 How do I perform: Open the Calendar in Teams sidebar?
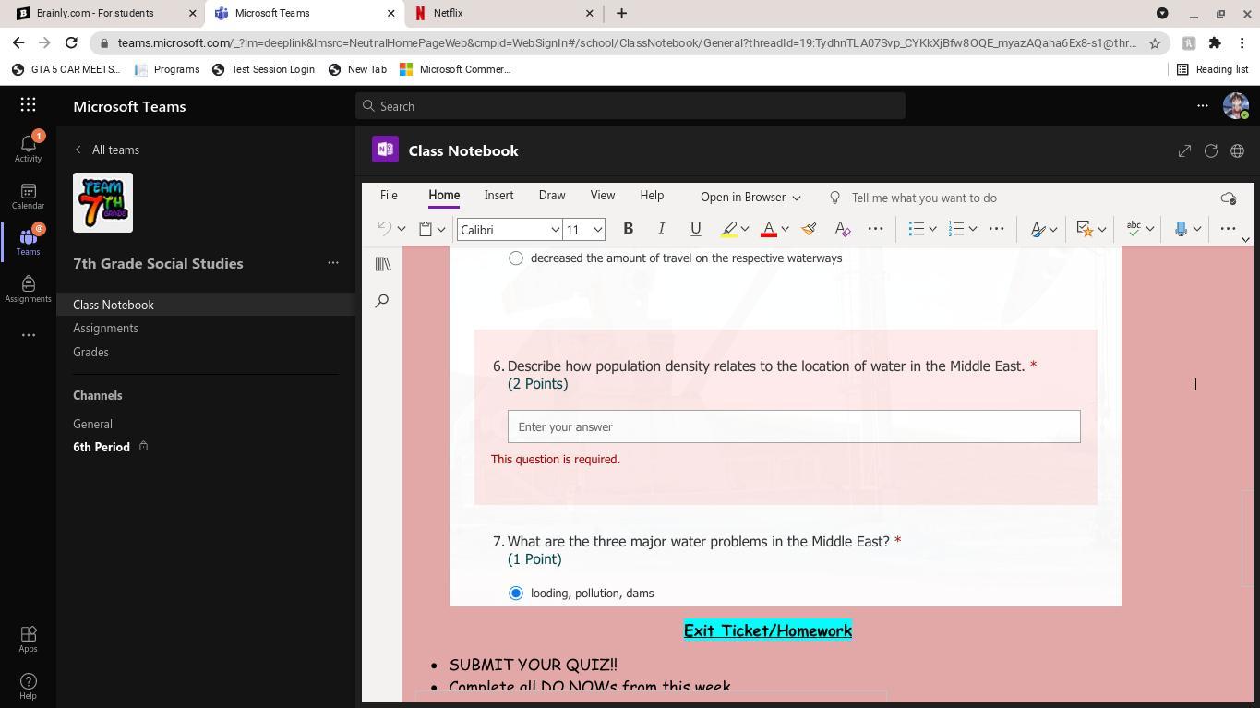click(28, 196)
